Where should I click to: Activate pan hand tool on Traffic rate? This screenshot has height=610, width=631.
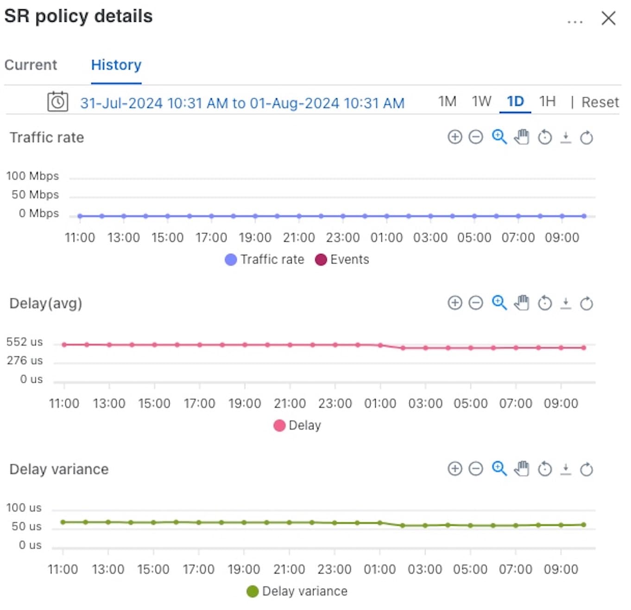tap(522, 137)
